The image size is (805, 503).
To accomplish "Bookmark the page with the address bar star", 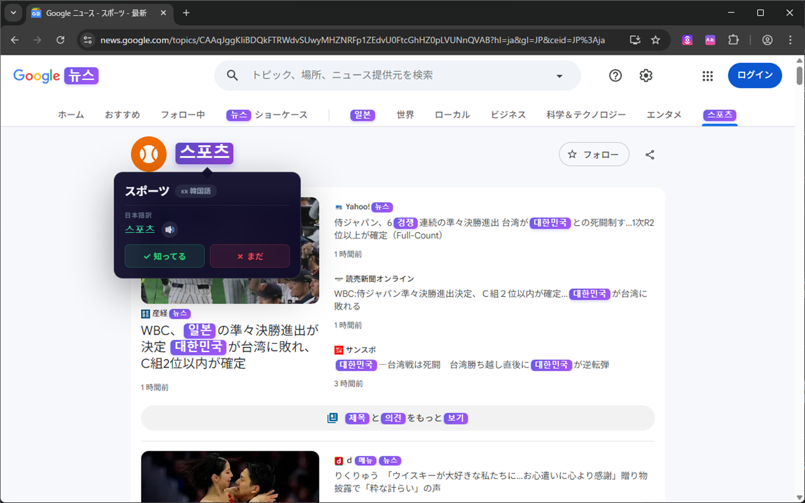I will [x=656, y=40].
